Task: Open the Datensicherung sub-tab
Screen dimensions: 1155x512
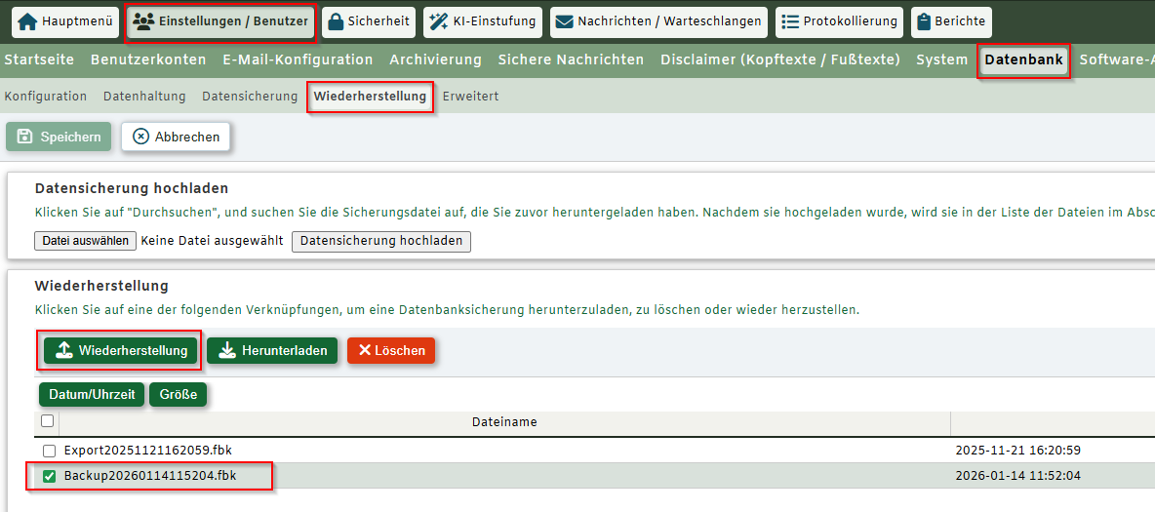Action: click(249, 97)
